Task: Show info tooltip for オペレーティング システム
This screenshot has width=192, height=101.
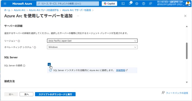Action: [x=35, y=47]
